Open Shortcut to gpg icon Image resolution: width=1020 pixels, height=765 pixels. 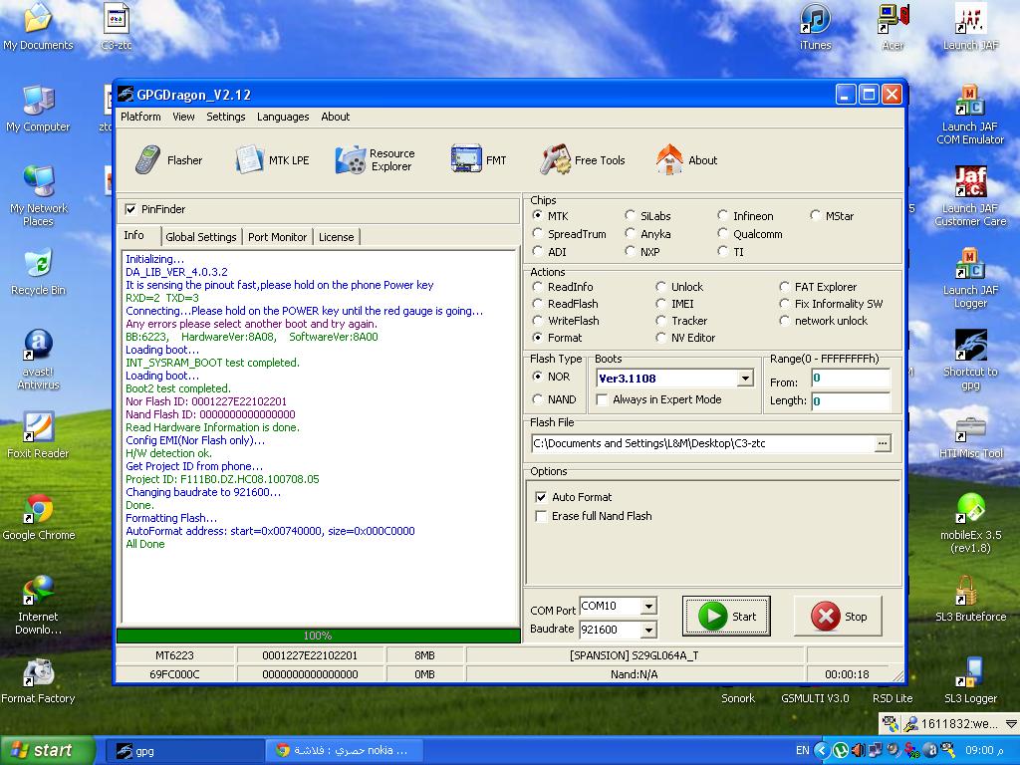(x=970, y=359)
